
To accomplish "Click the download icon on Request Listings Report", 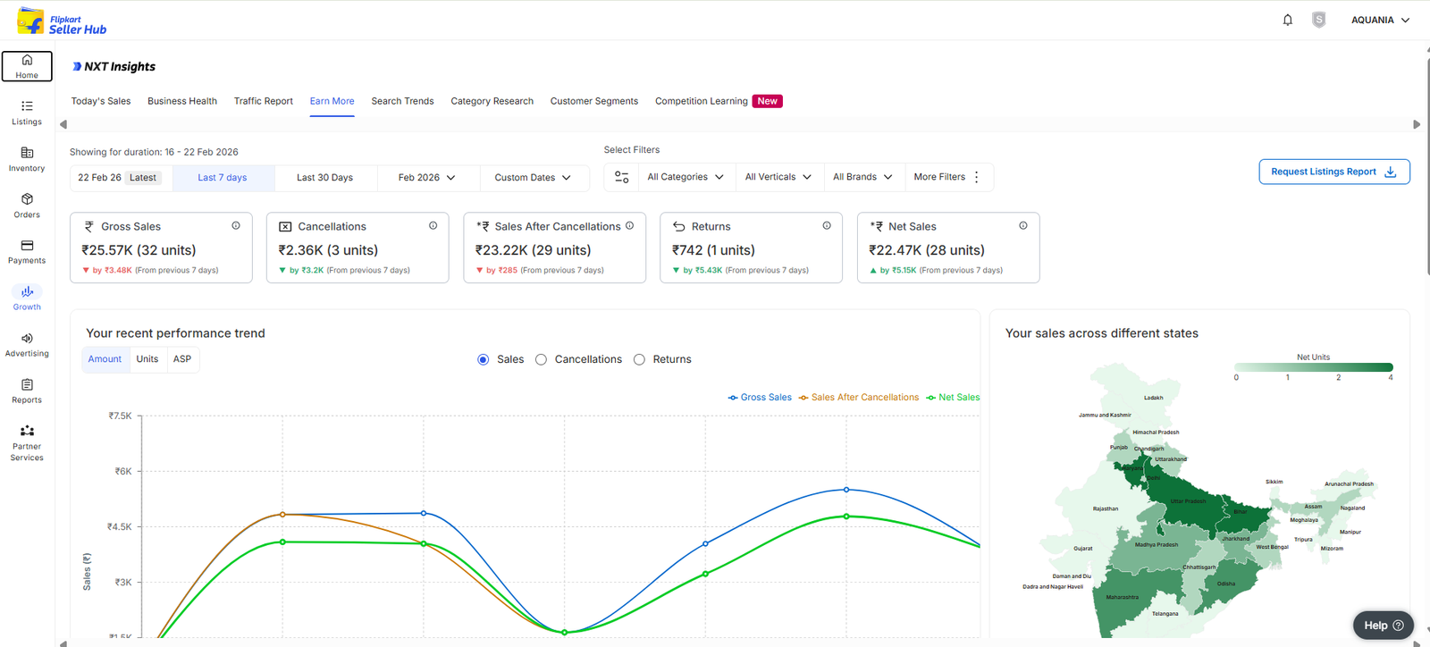I will point(1391,172).
